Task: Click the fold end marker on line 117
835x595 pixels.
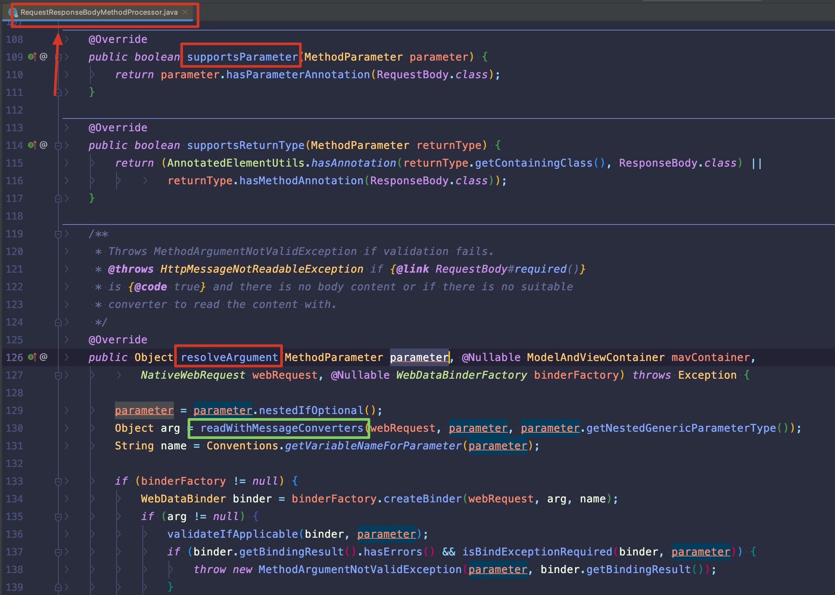Action: click(x=58, y=199)
